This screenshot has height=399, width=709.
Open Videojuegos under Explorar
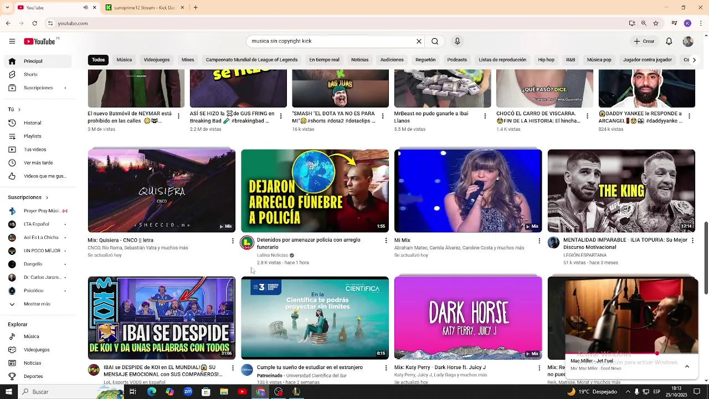click(x=37, y=350)
